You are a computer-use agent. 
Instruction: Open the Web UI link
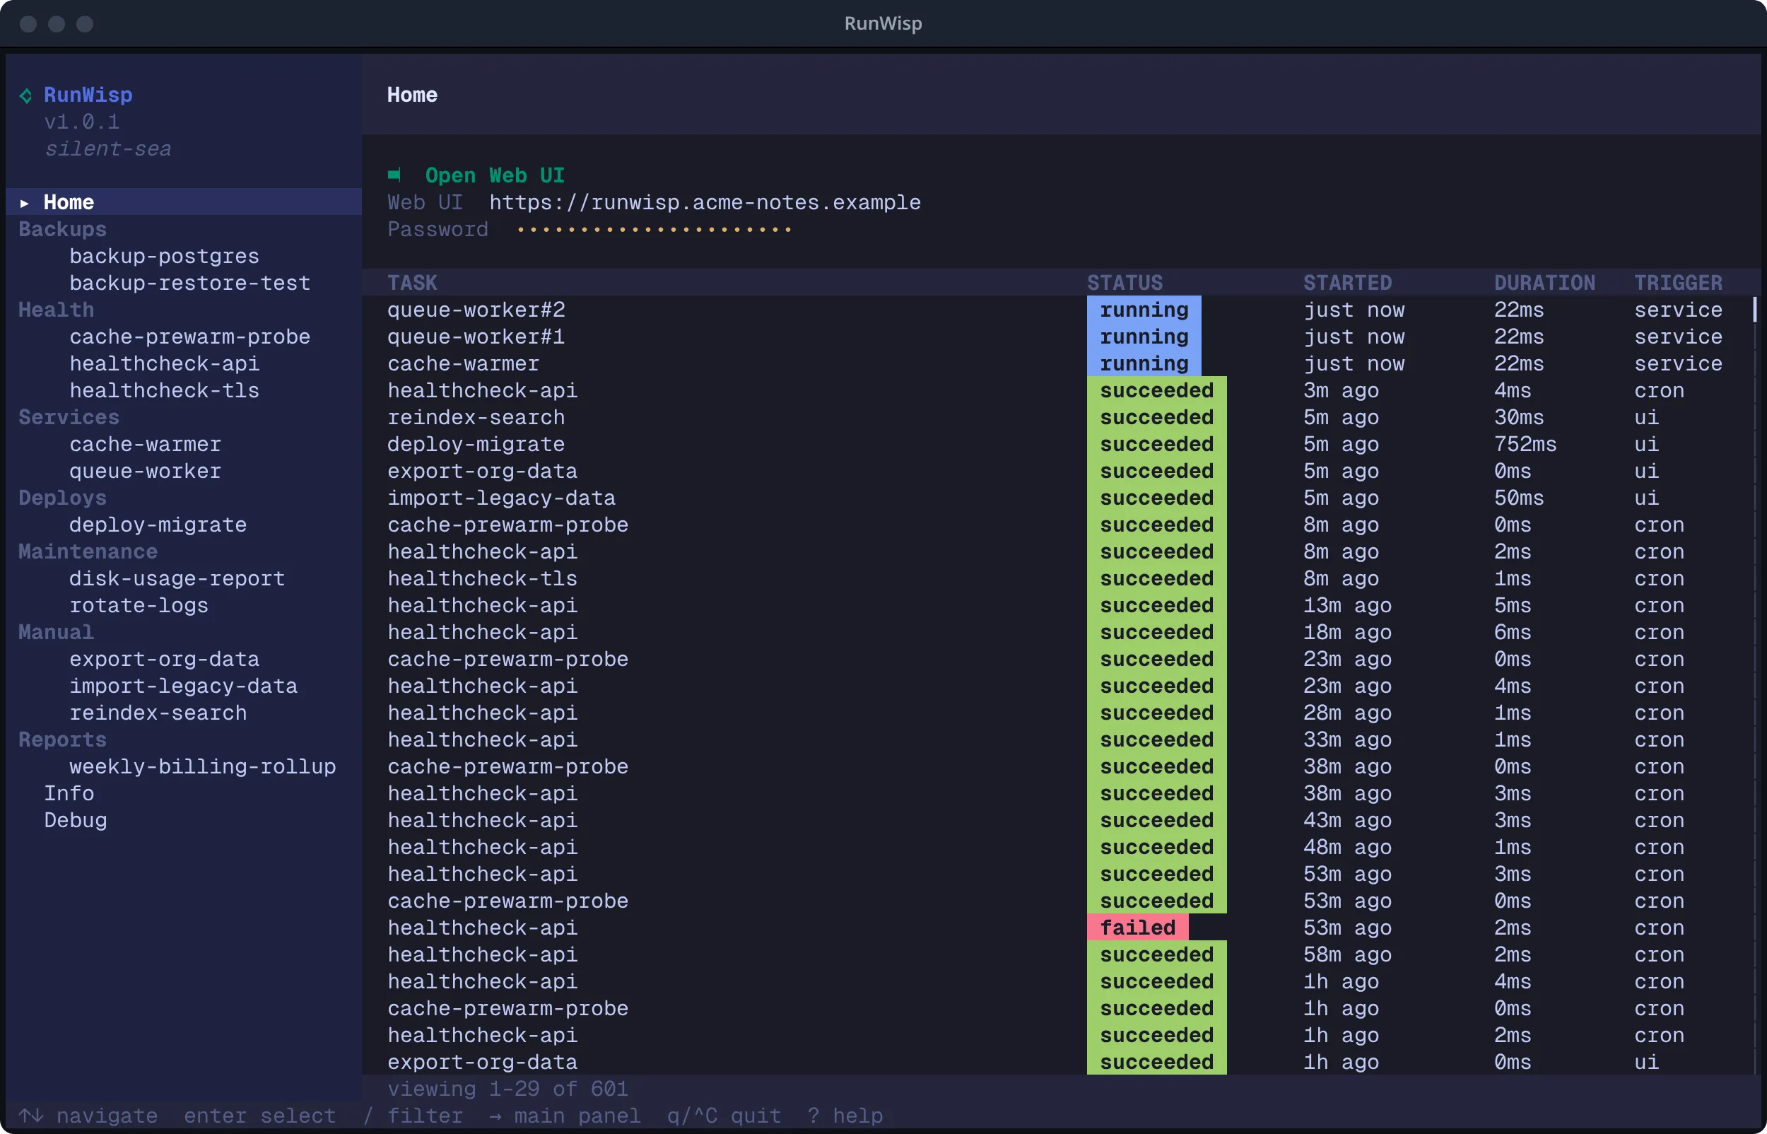pos(495,175)
